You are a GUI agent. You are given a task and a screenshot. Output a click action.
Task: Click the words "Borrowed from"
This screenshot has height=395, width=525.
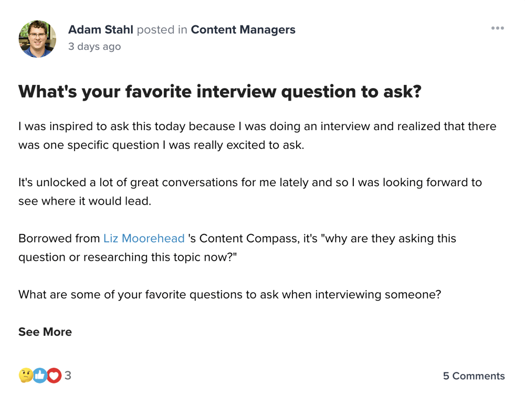coord(59,239)
